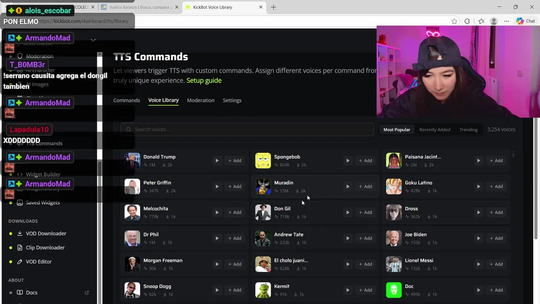This screenshot has height=304, width=540.
Task: Add the Goku Latino voice
Action: (x=496, y=186)
